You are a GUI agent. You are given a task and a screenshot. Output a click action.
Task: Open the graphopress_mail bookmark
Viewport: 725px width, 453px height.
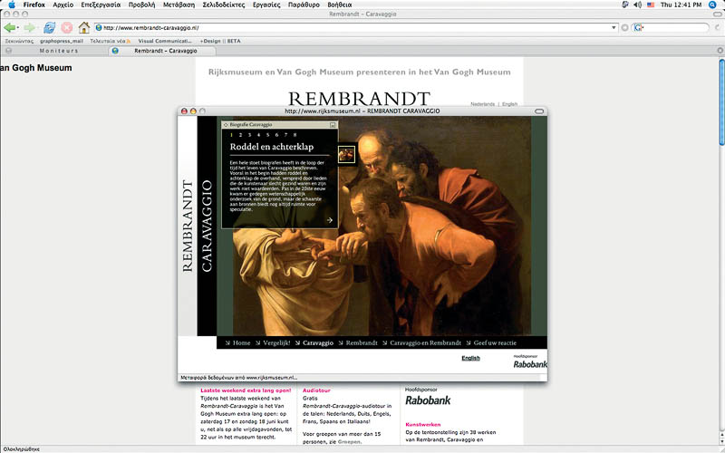pos(62,41)
